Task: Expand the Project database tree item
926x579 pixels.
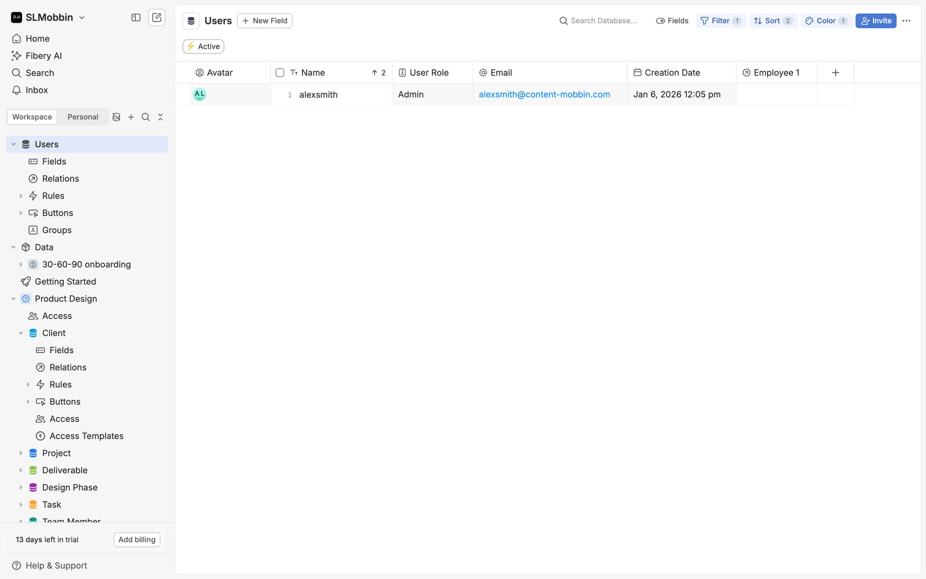Action: pyautogui.click(x=21, y=453)
